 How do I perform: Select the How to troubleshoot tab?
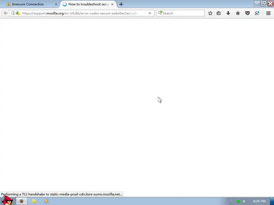coord(89,4)
